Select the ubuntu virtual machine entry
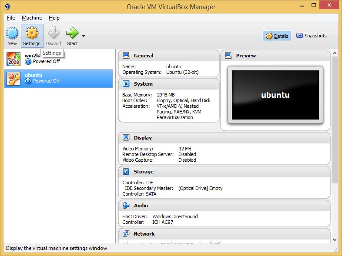Image resolution: width=342 pixels, height=256 pixels. click(x=58, y=79)
